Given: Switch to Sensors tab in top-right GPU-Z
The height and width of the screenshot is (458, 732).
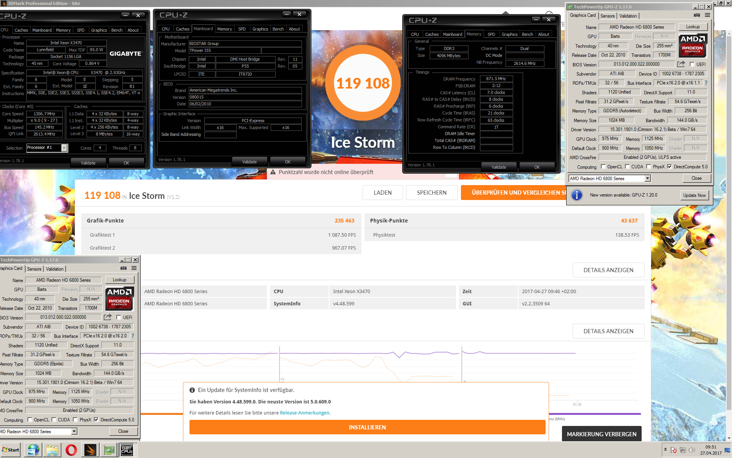Looking at the screenshot, I should 607,16.
